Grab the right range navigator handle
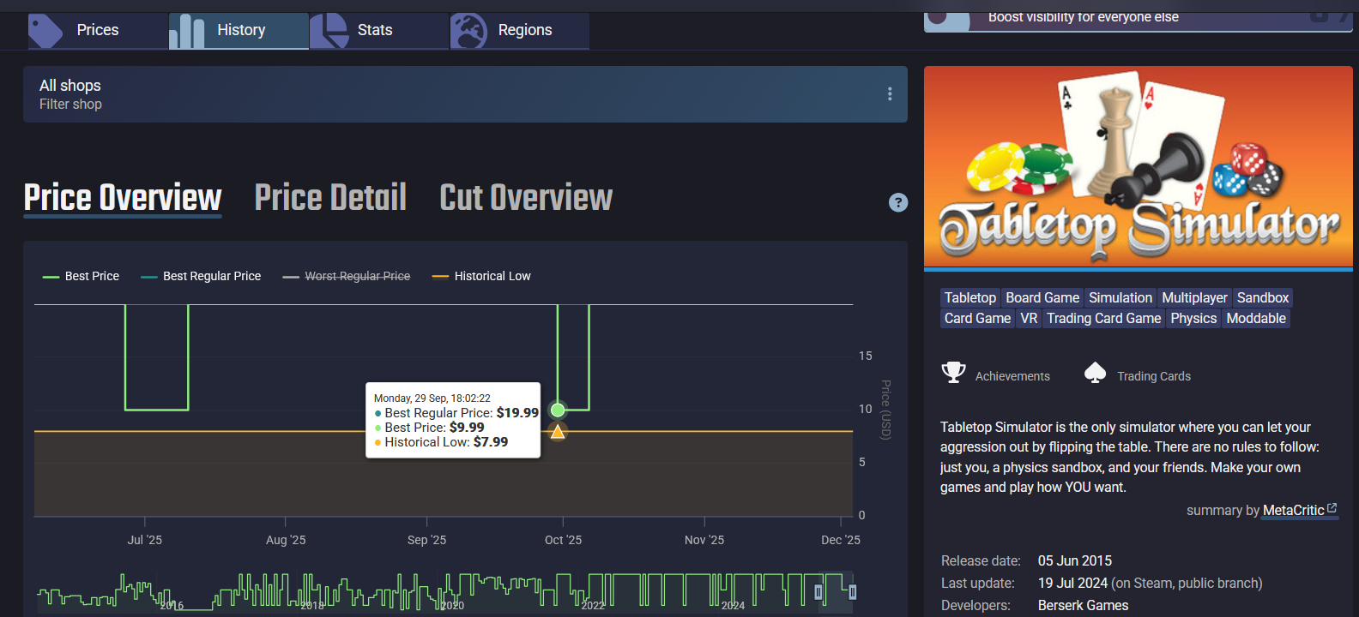The image size is (1359, 617). tap(852, 592)
